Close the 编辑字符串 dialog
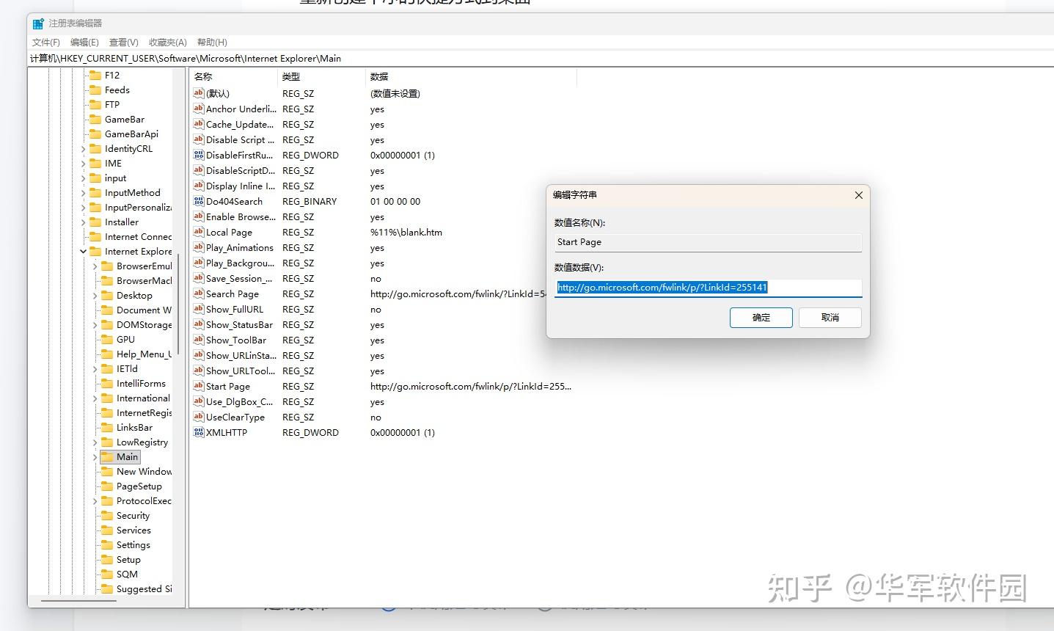This screenshot has height=631, width=1054. tap(858, 195)
